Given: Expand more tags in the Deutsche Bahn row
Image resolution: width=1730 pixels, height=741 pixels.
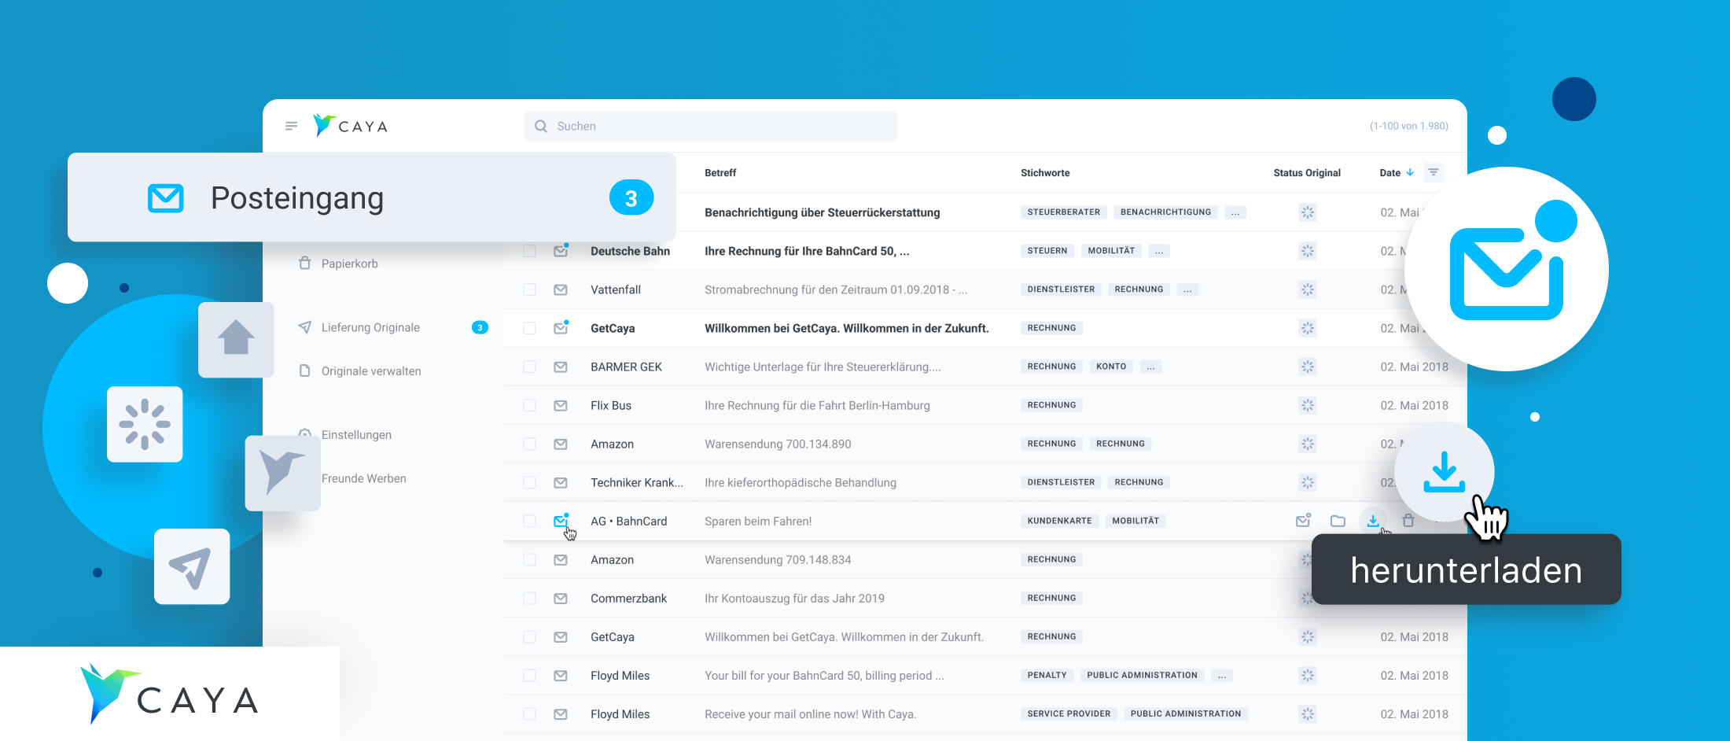Looking at the screenshot, I should tap(1159, 251).
